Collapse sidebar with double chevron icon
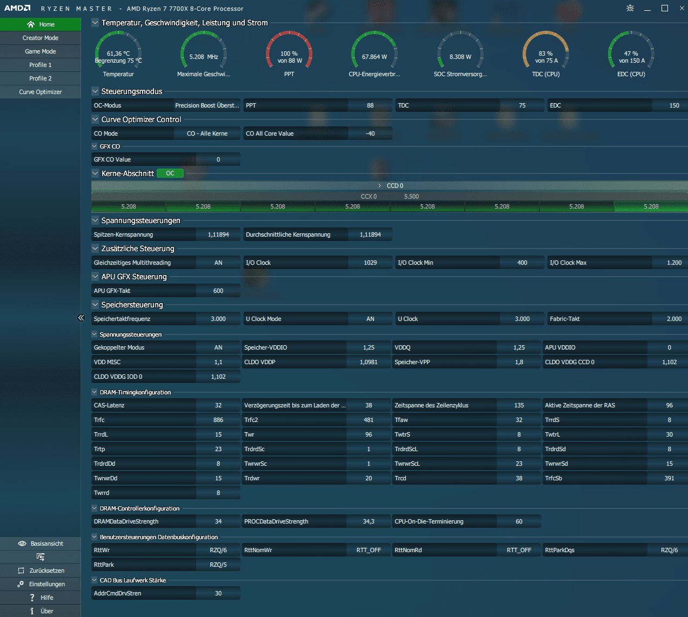Screen dimensions: 688x617 click(81, 318)
